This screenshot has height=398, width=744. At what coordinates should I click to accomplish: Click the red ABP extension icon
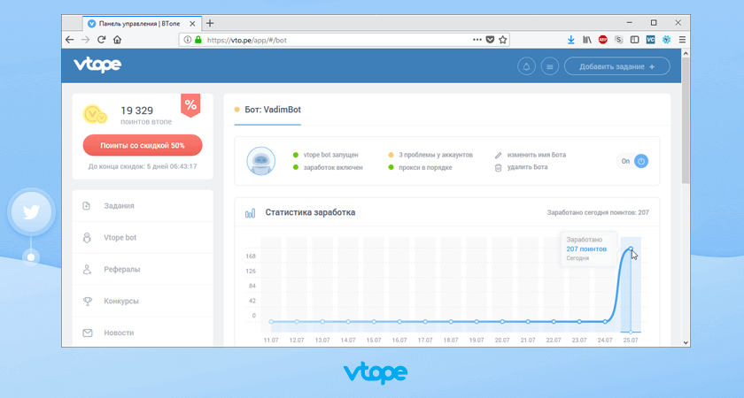602,40
